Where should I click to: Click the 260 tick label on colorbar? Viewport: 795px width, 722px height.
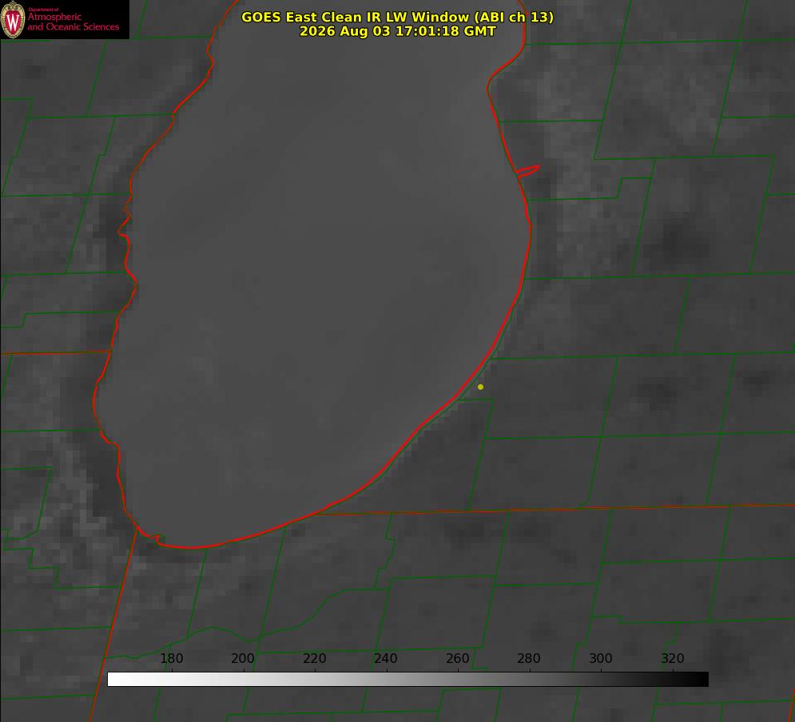coord(457,658)
